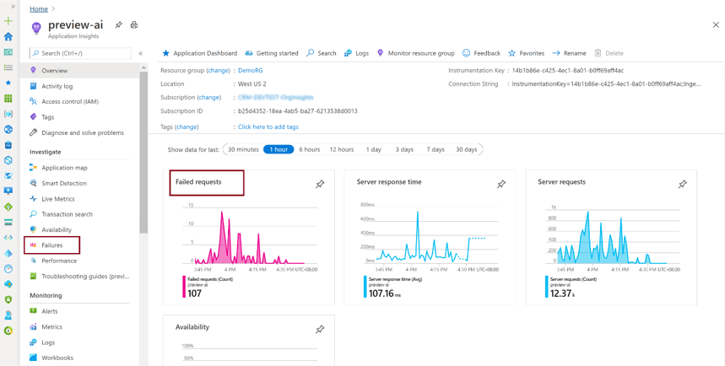725x366 pixels.
Task: Pin the Failed requests chart
Action: click(x=320, y=184)
